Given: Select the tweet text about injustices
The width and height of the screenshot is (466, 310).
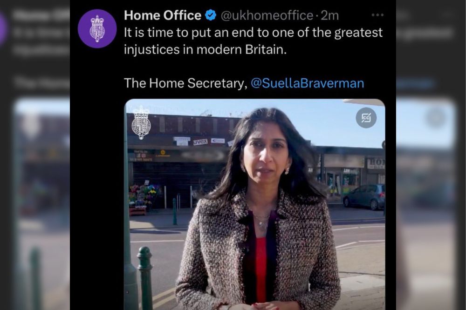Looking at the screenshot, I should 253,41.
